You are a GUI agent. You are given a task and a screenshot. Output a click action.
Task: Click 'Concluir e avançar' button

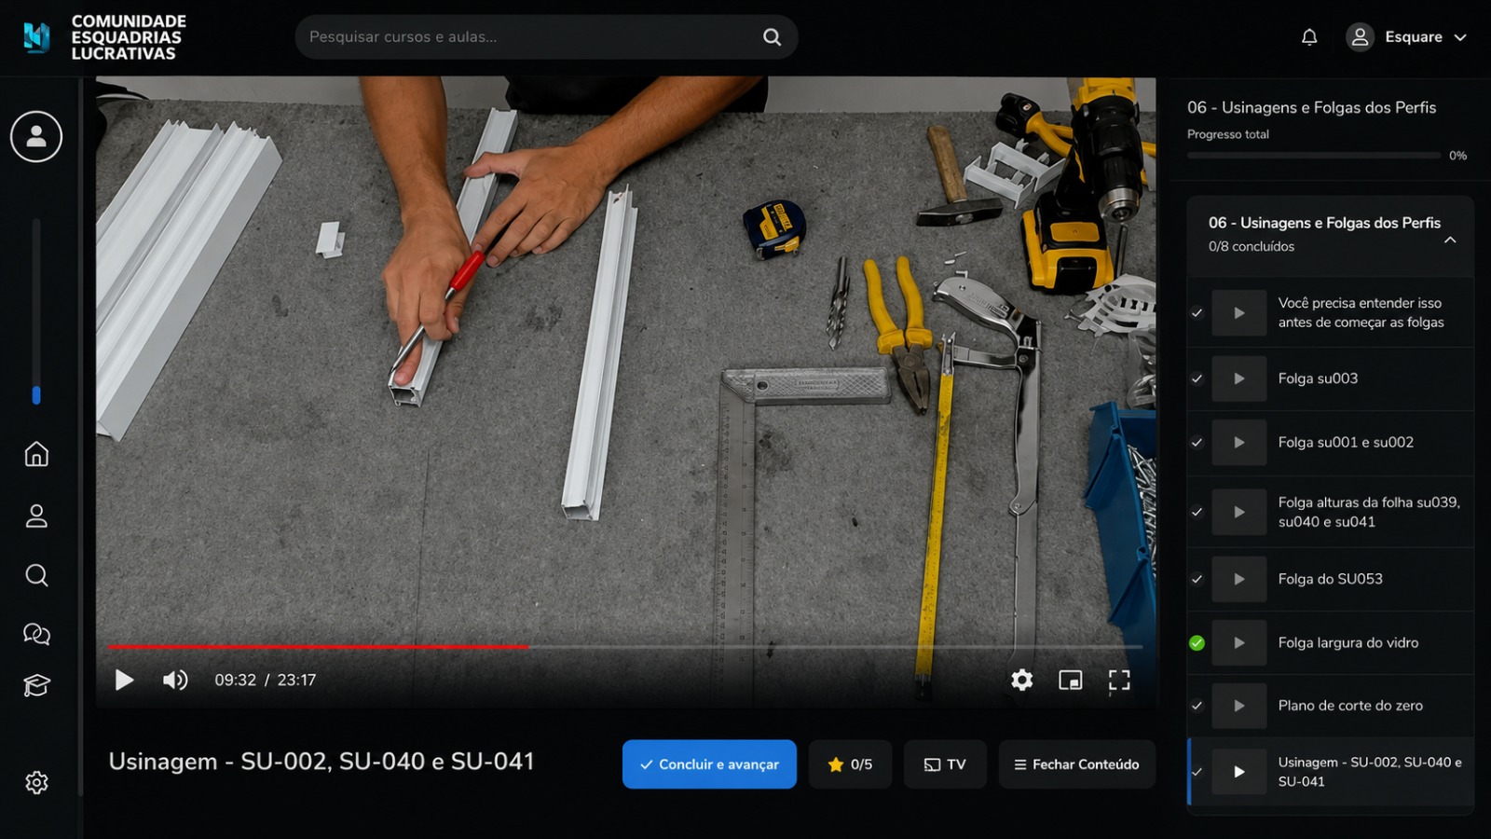709,764
